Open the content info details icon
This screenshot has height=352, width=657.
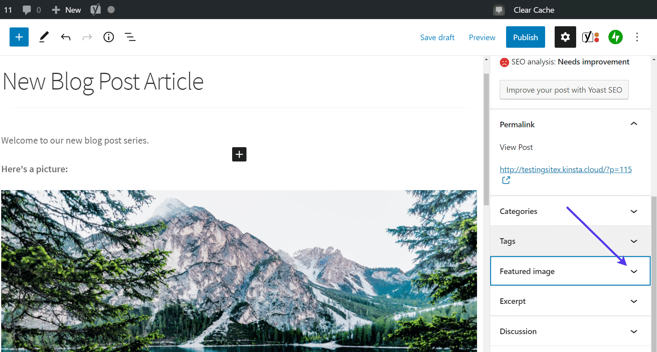click(109, 37)
